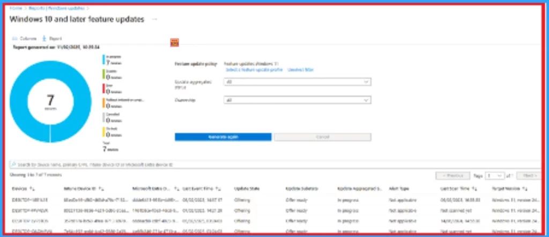Screen dimensions: 549x237
Task: Click the grey Cancelled legend bar
Action: (x=103, y=117)
